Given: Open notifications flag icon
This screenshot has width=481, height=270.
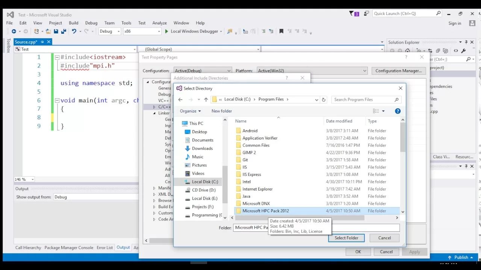Looking at the screenshot, I should click(x=354, y=13).
